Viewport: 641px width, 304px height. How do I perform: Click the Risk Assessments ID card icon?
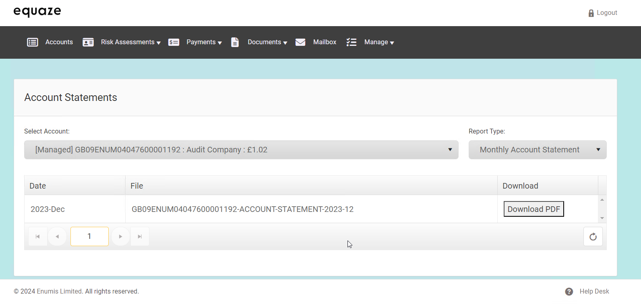[88, 42]
